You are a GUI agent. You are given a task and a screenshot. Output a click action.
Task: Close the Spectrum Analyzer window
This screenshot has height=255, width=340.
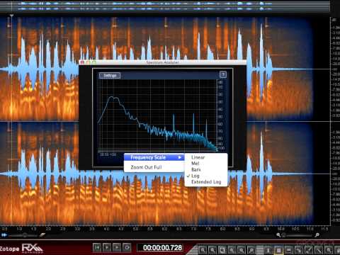(x=82, y=62)
